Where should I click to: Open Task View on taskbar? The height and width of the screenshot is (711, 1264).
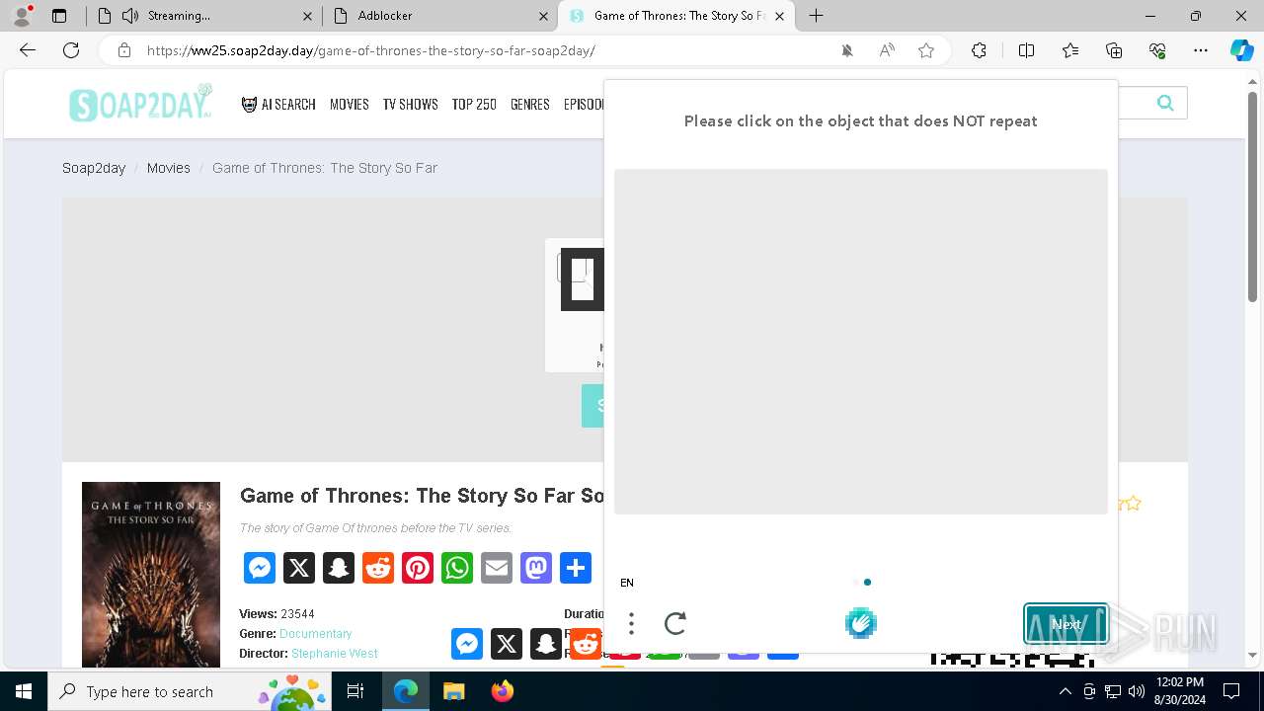(355, 691)
